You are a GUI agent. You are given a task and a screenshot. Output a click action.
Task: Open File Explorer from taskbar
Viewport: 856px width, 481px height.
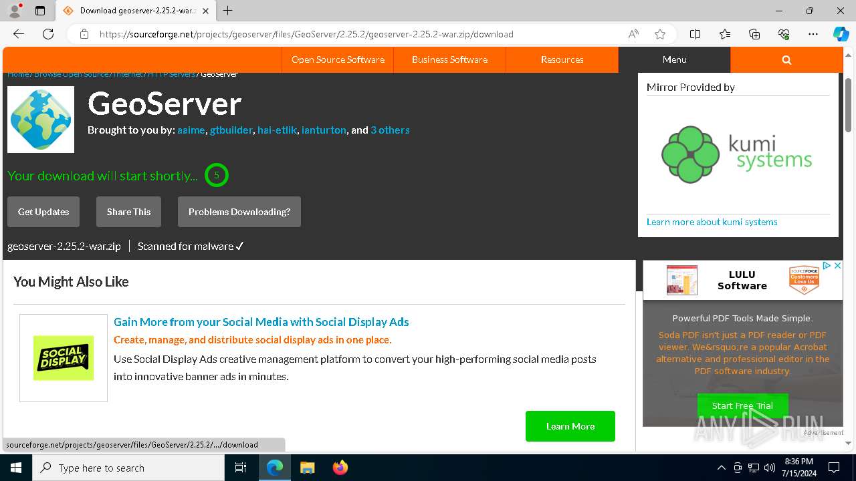[x=307, y=468]
